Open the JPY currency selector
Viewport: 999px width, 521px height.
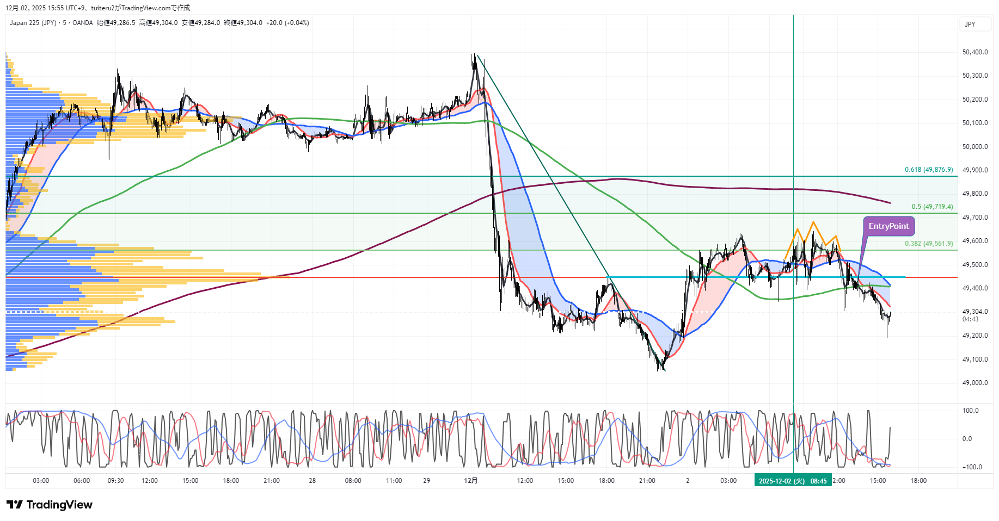(970, 24)
